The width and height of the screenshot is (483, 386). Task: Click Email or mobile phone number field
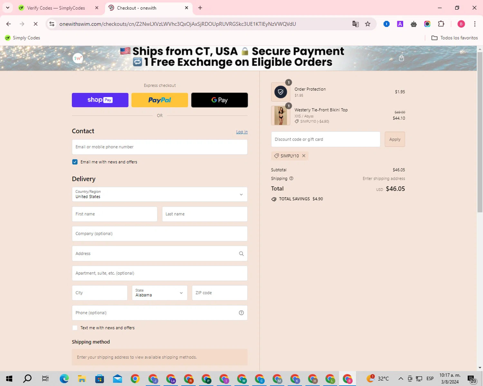click(160, 147)
